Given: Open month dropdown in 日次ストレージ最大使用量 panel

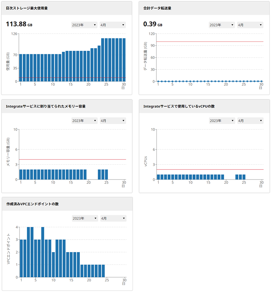Looking at the screenshot, I should pyautogui.click(x=112, y=25).
